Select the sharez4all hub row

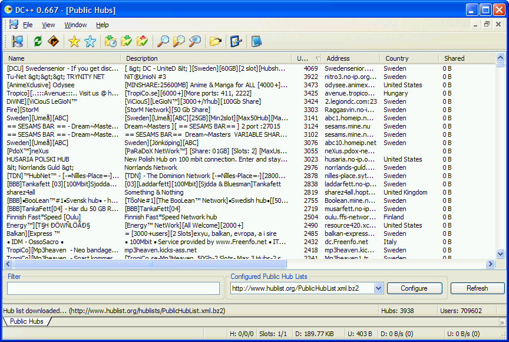pos(250,192)
